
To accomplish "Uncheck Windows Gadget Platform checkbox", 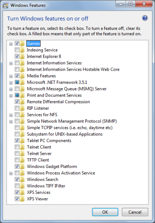I will [17, 166].
